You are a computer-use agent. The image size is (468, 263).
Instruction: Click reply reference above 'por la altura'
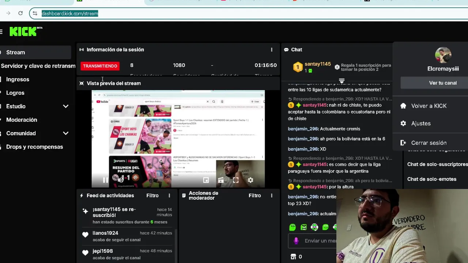click(340, 180)
